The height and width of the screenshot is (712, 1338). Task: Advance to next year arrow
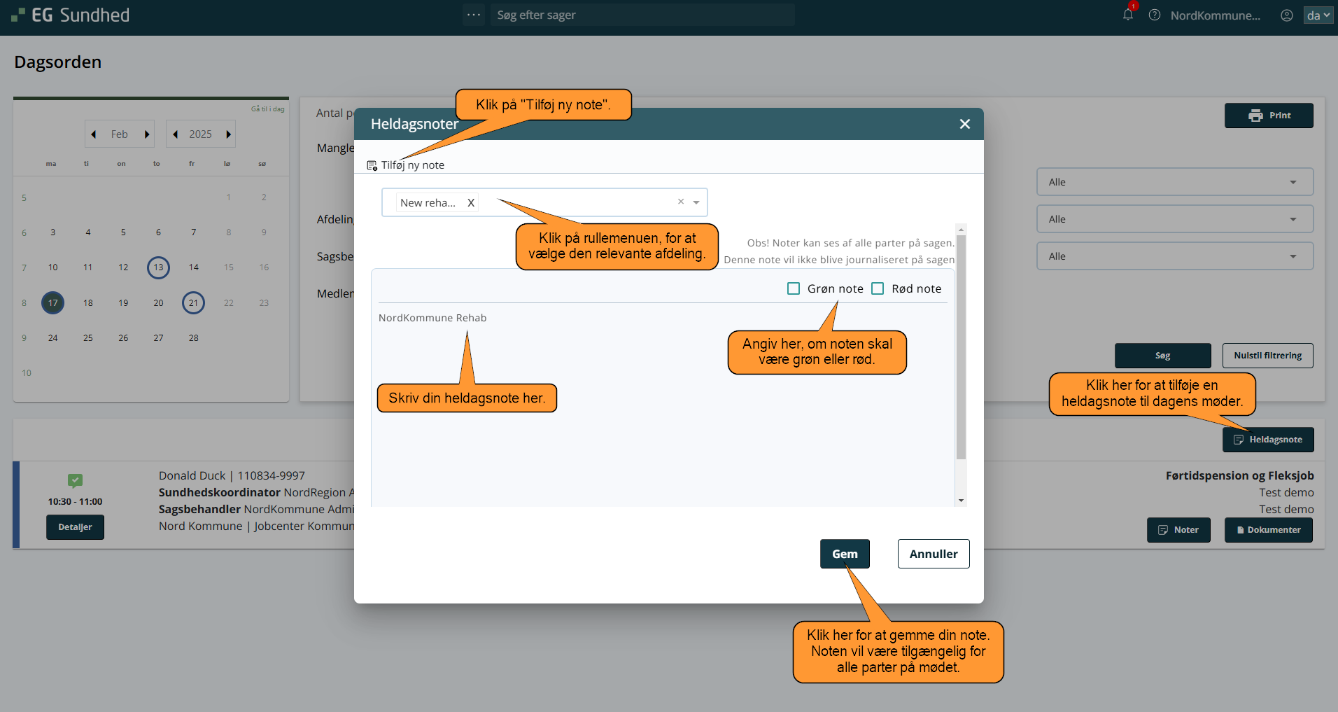(x=228, y=134)
